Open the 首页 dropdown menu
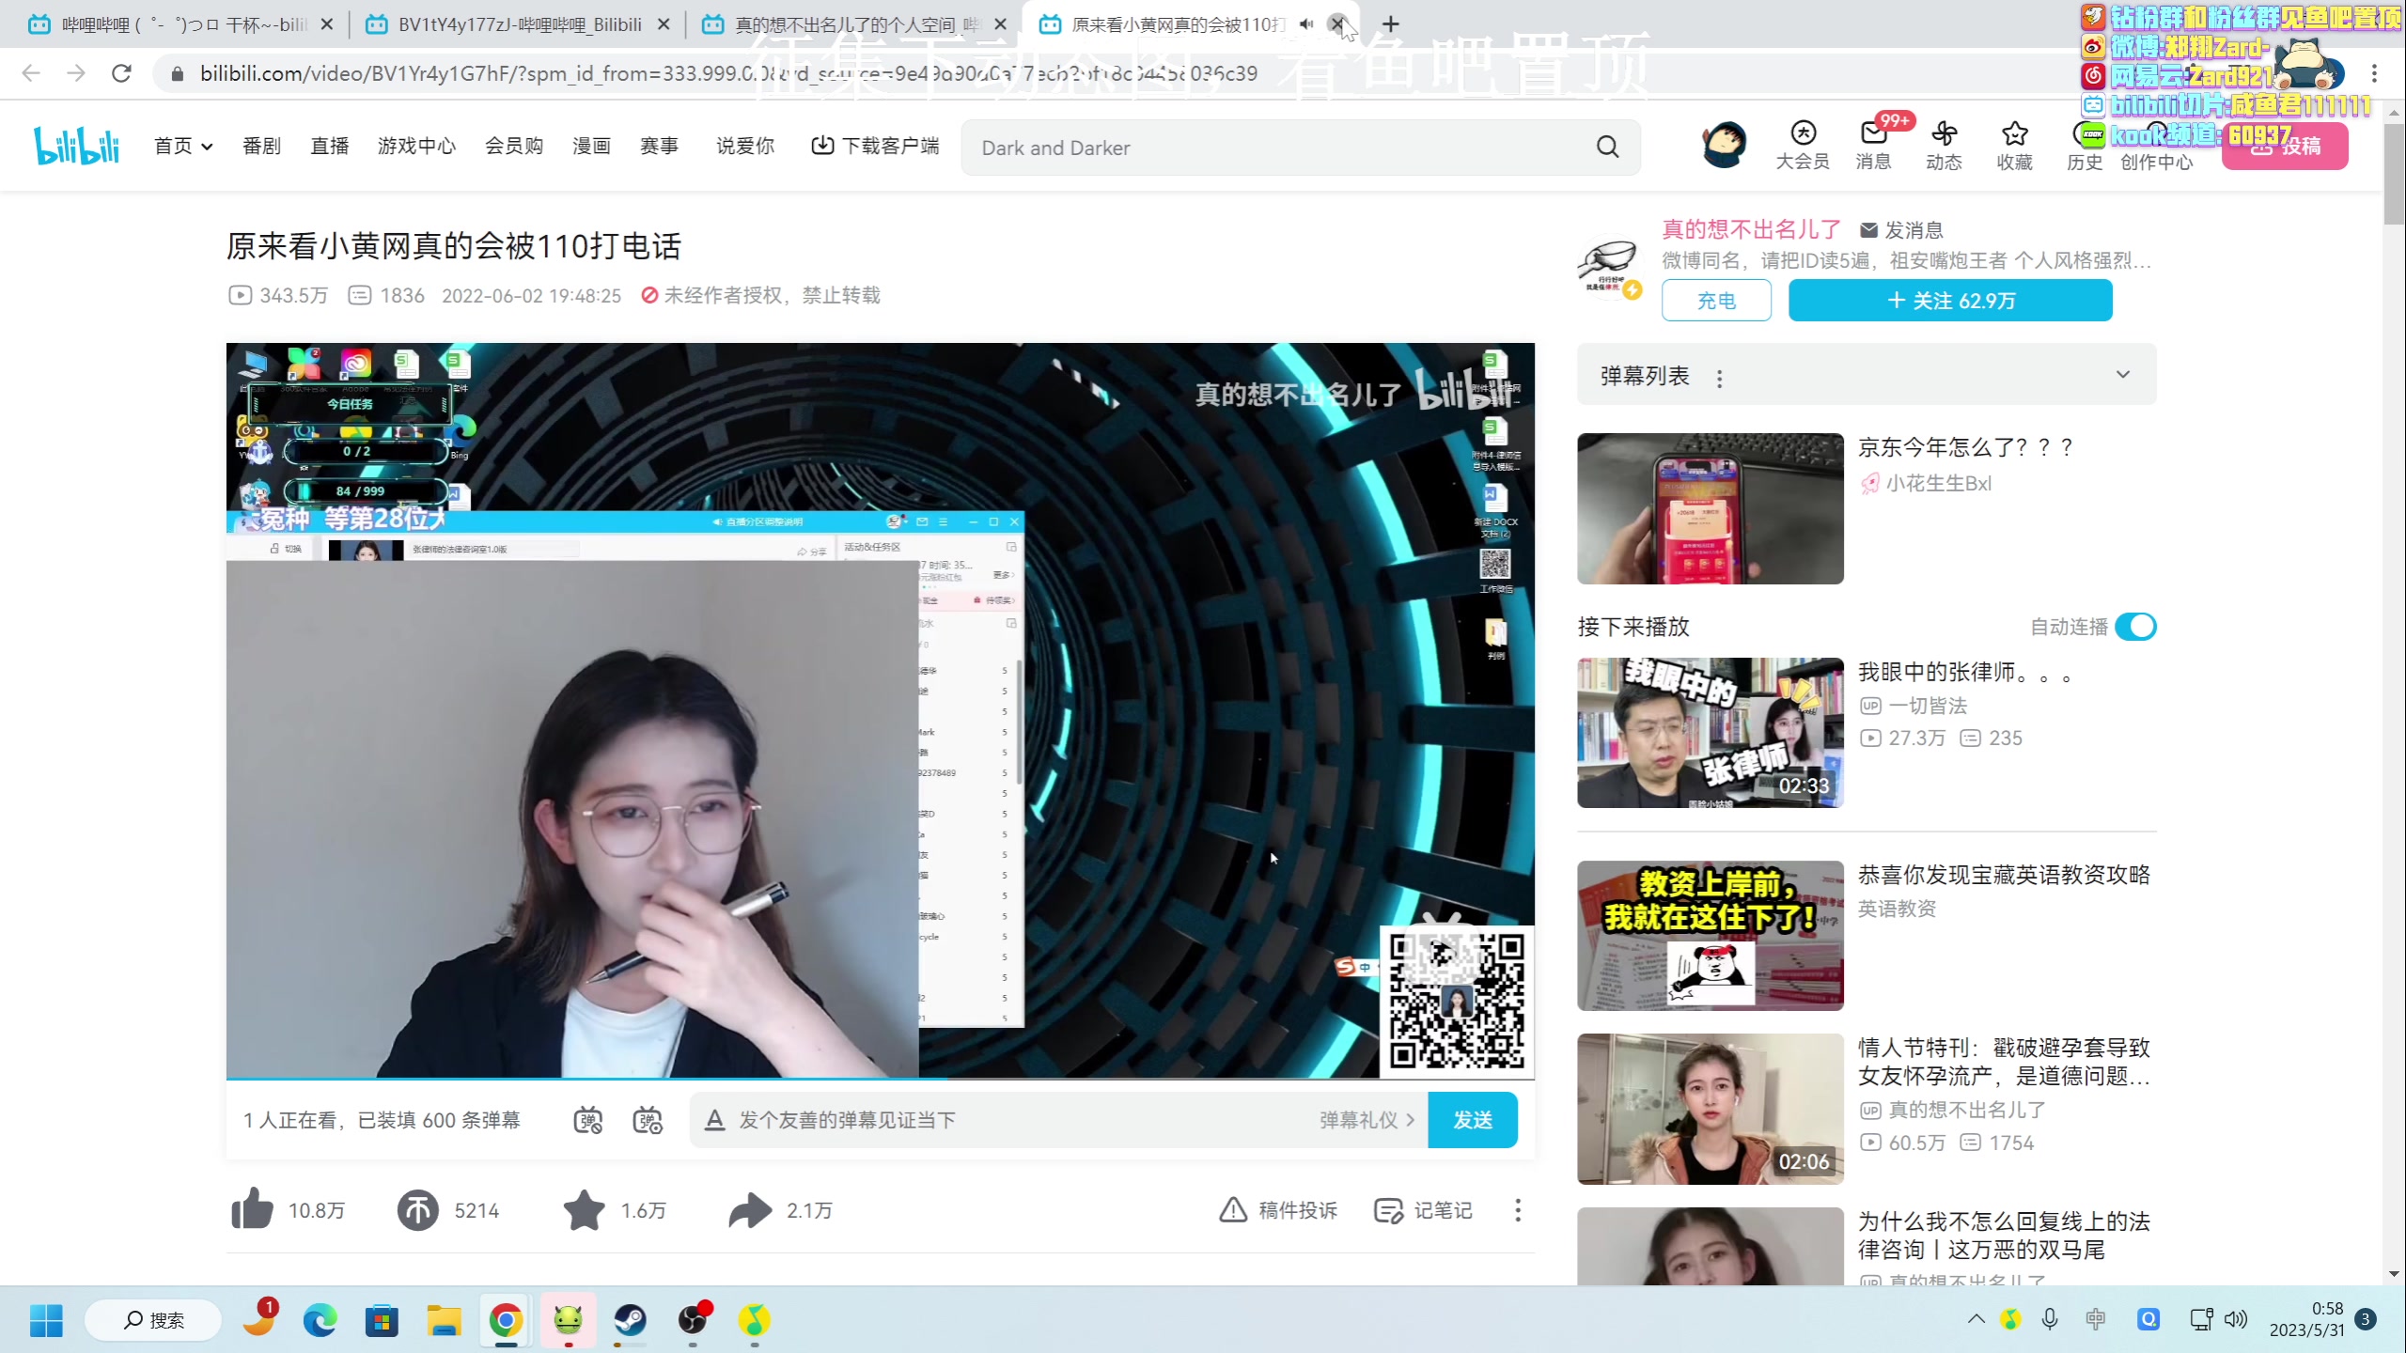The height and width of the screenshot is (1353, 2406). (x=183, y=146)
